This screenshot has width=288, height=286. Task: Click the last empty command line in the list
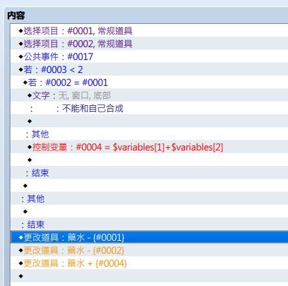point(149,276)
